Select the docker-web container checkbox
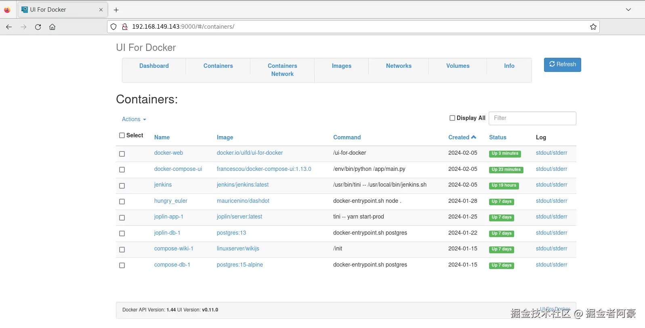The image size is (645, 328). 122,154
